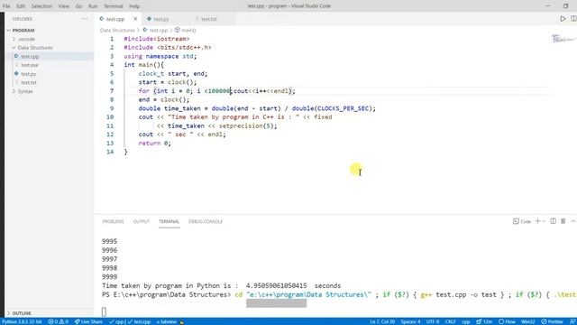Select Win32 configuration in status bar
577x325 pixels.
click(528, 321)
